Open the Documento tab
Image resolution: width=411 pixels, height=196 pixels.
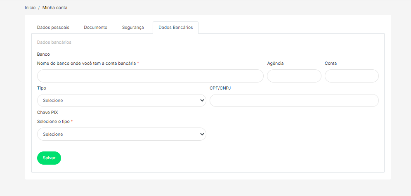click(x=95, y=27)
